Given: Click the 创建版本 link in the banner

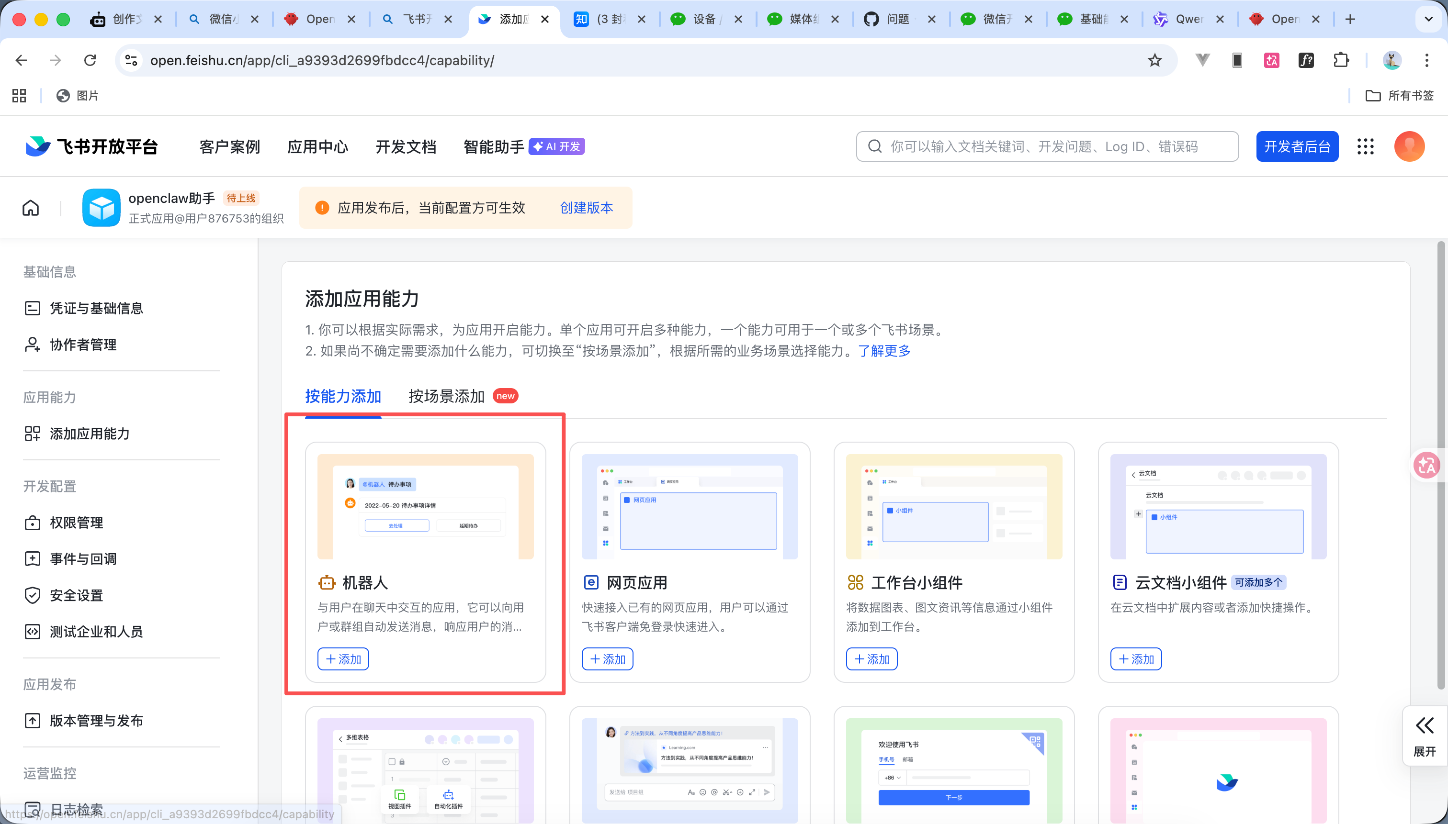Looking at the screenshot, I should [586, 208].
